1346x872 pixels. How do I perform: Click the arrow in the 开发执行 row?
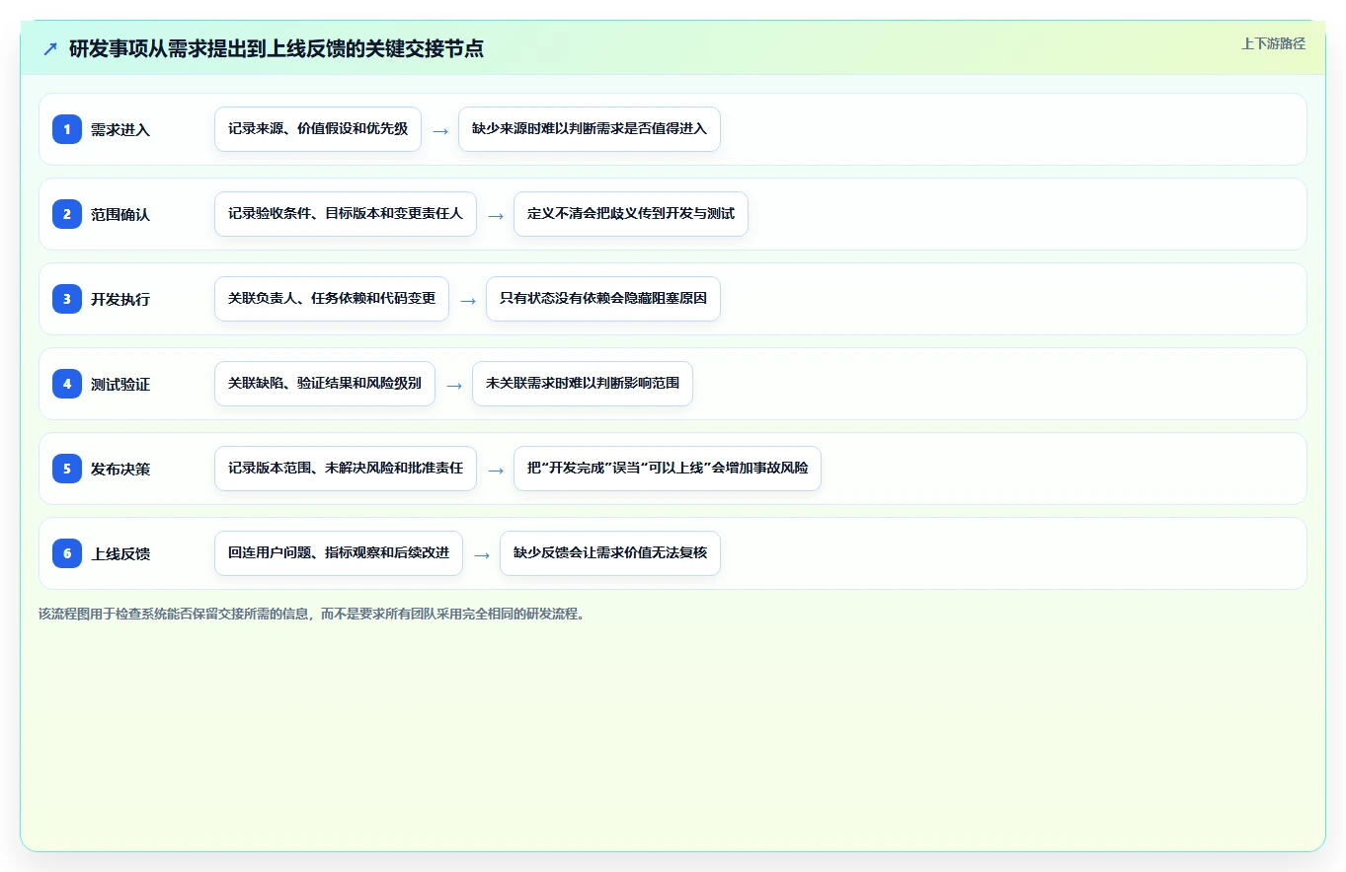468,300
